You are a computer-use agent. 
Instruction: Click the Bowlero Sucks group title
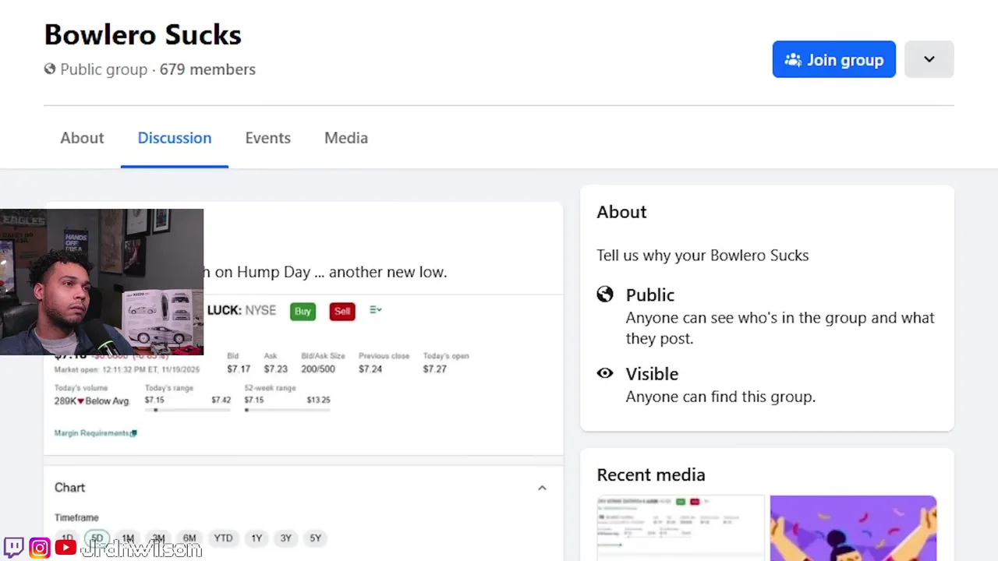click(x=143, y=34)
